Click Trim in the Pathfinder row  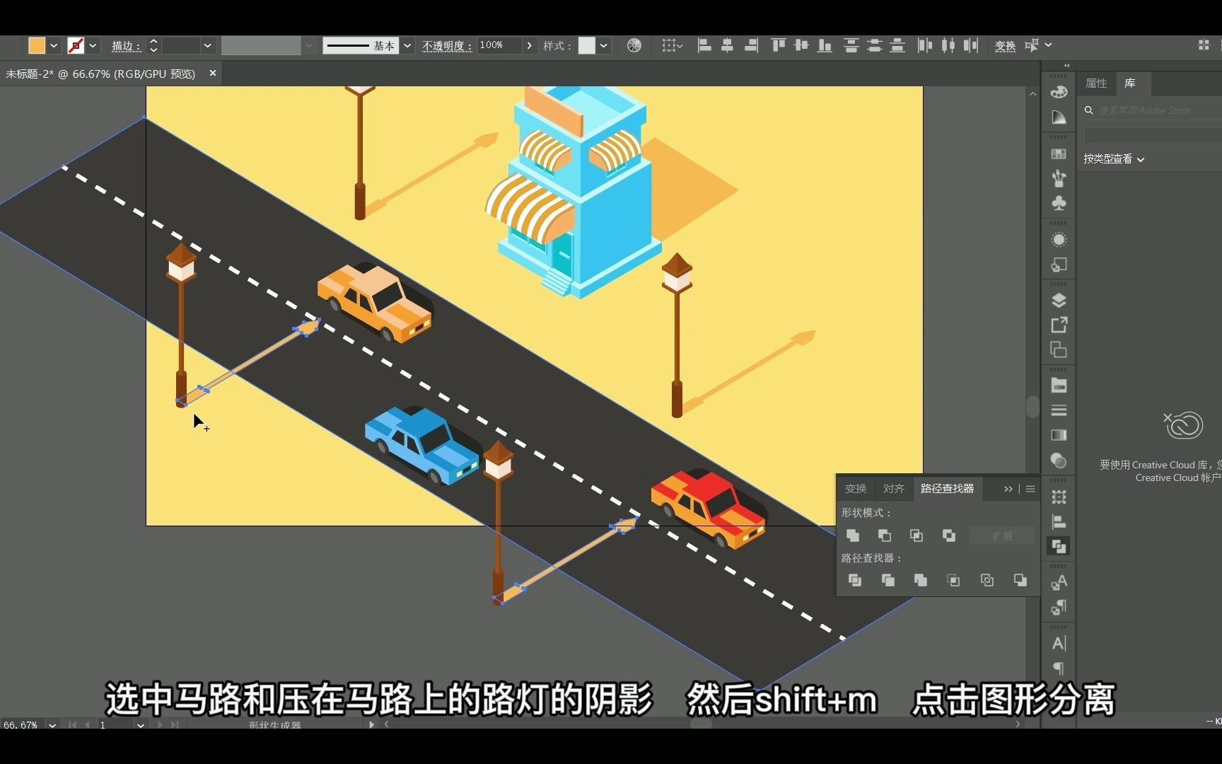click(888, 580)
